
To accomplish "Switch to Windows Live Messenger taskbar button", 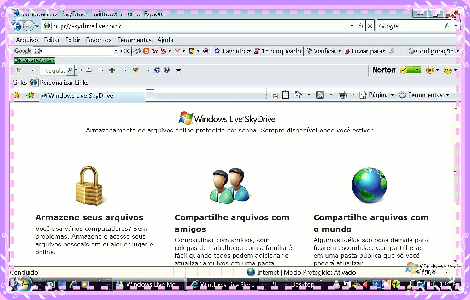I will (x=149, y=284).
